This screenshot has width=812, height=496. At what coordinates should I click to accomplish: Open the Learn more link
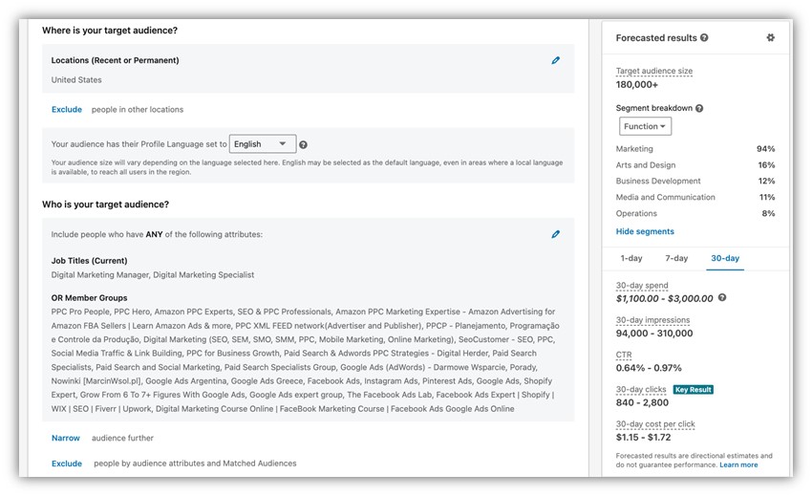tap(738, 465)
